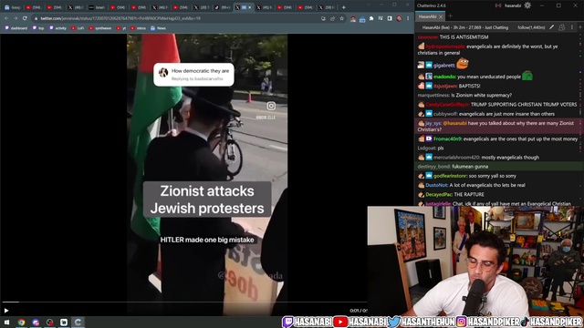Click username DecayedPac in chat
The image size is (584, 328).
coord(439,194)
